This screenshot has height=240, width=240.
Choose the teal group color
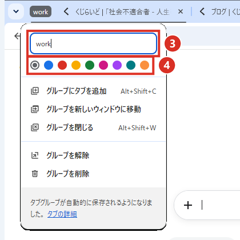131,65
